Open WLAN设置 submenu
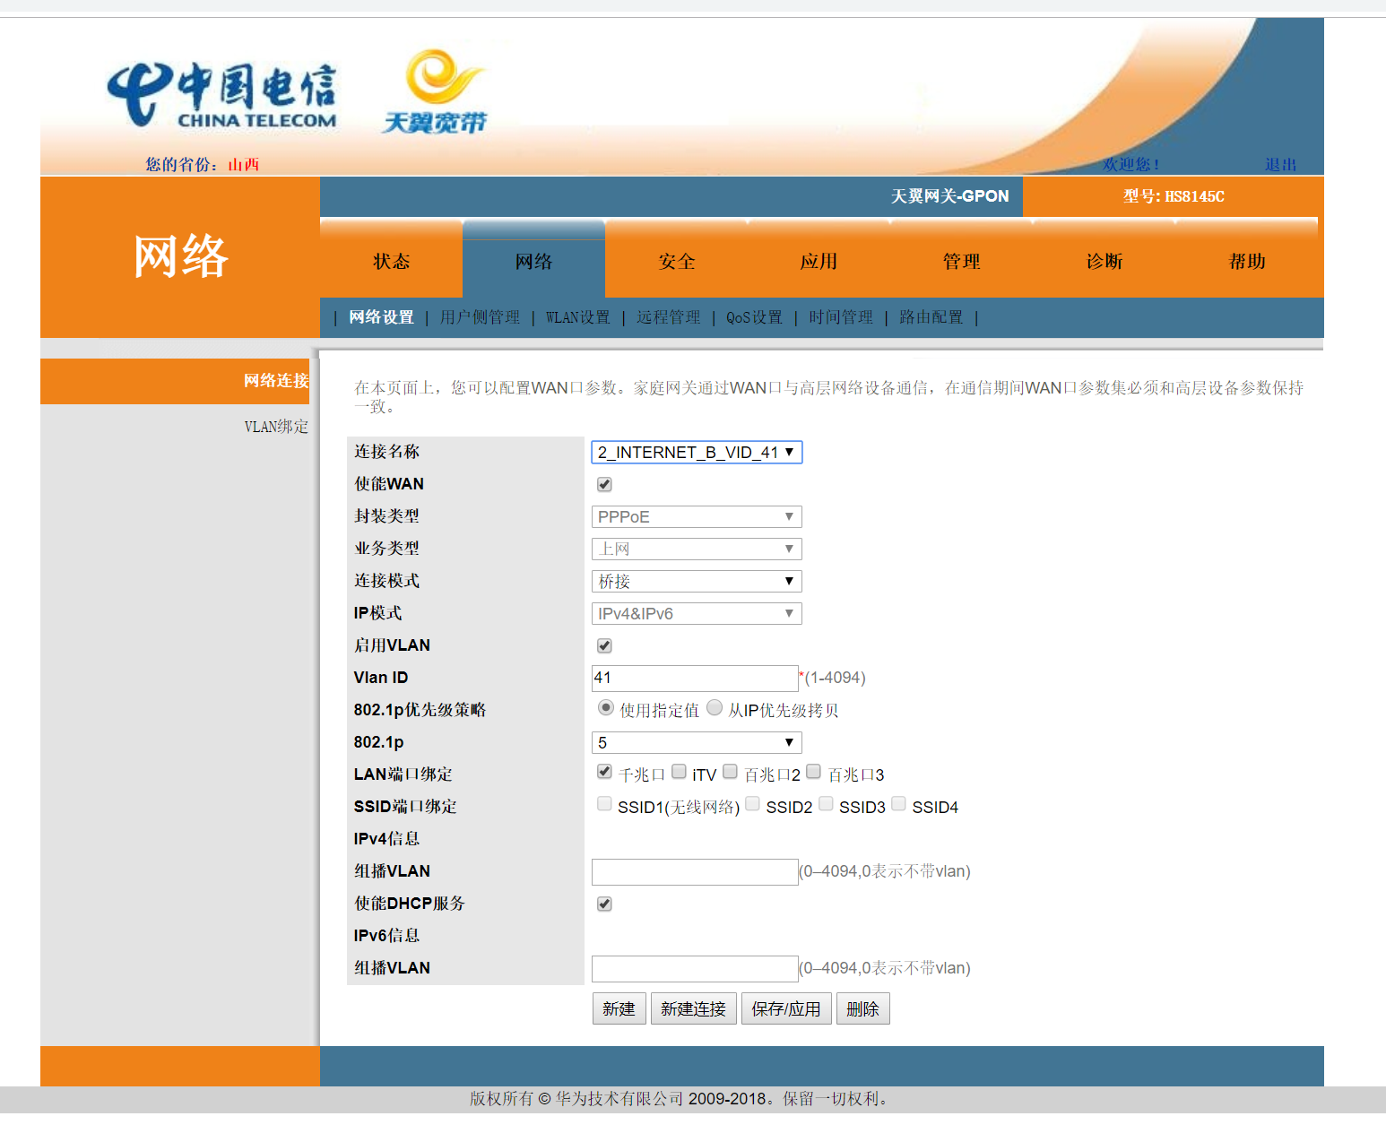This screenshot has width=1386, height=1142. click(577, 317)
